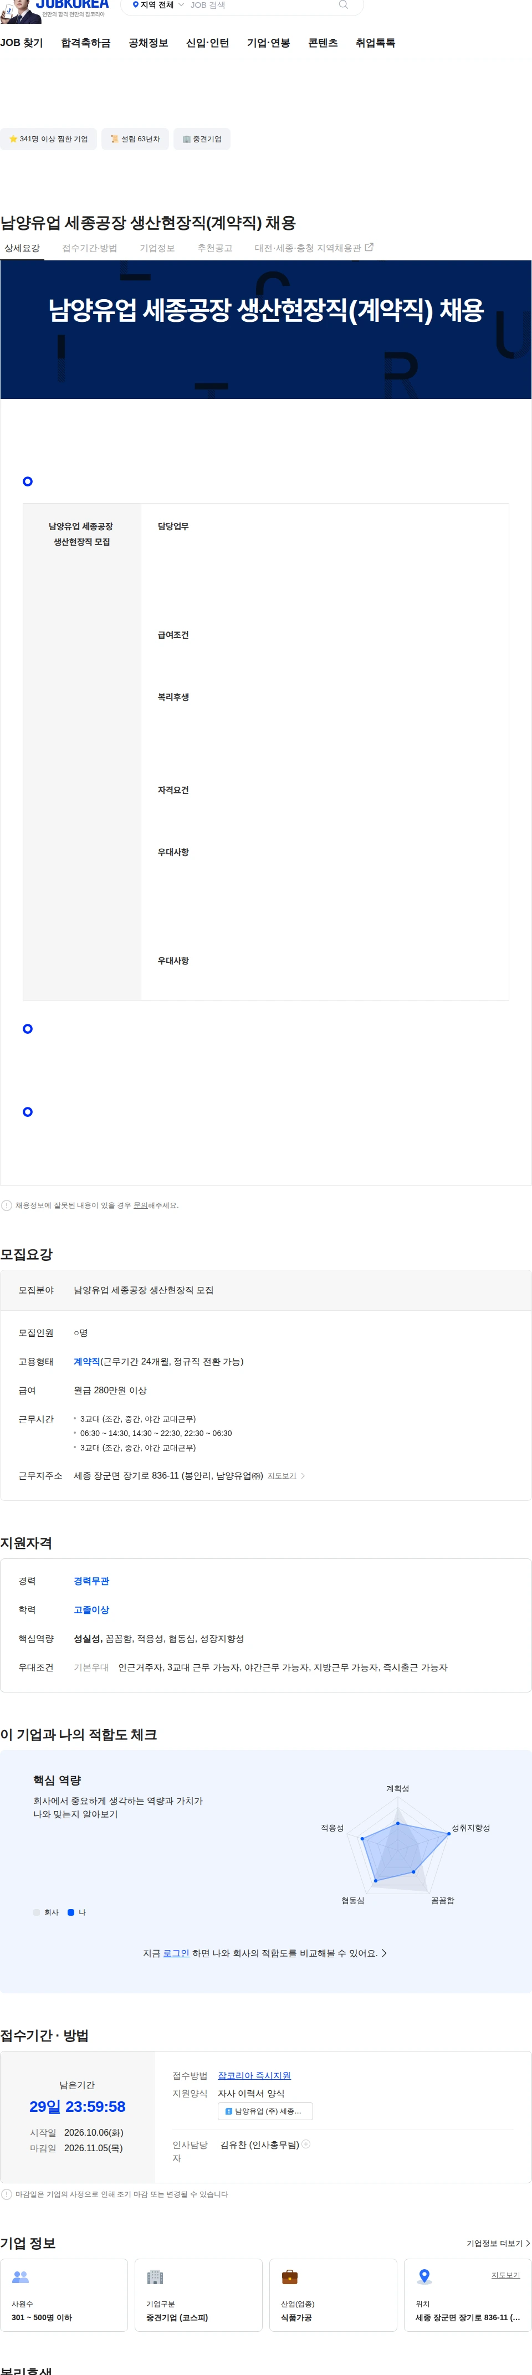
Task: Click the 위치 map pin icon
Action: pos(424,2277)
